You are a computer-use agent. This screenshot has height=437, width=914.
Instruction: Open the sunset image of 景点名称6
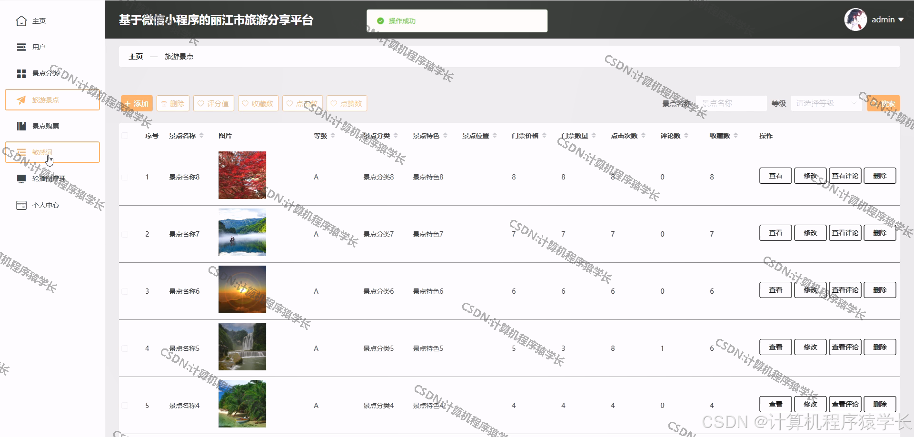(x=242, y=289)
